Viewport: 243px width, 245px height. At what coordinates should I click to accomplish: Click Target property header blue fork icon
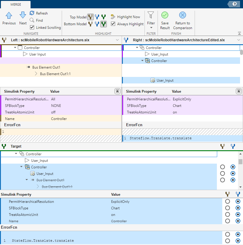tap(238, 194)
